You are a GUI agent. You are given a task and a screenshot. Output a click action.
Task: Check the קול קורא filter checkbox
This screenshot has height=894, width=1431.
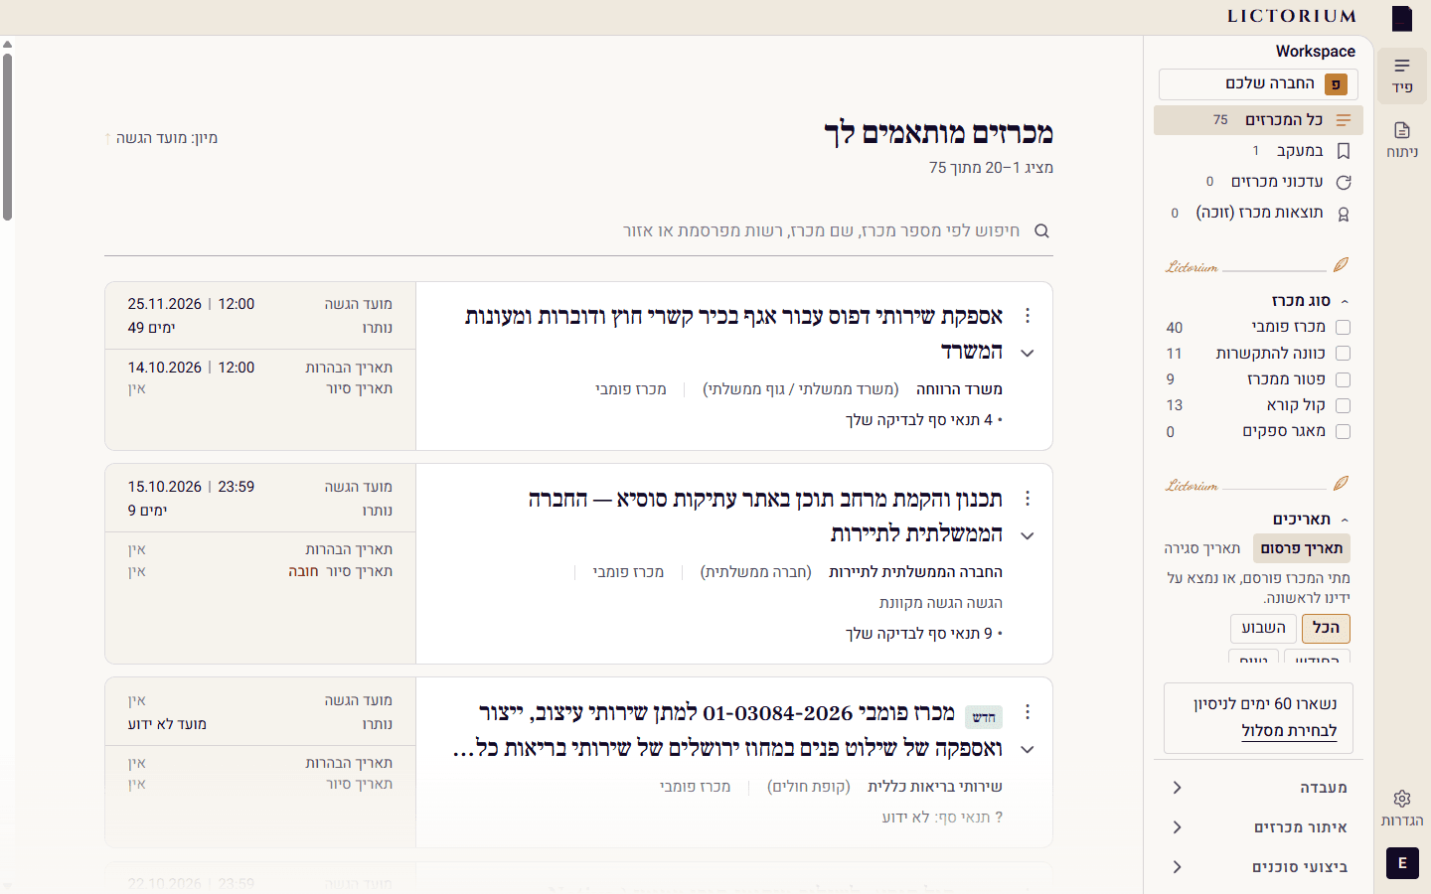(x=1344, y=405)
